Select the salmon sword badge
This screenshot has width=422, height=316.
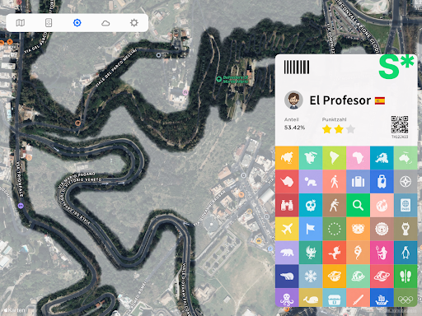tap(358, 297)
